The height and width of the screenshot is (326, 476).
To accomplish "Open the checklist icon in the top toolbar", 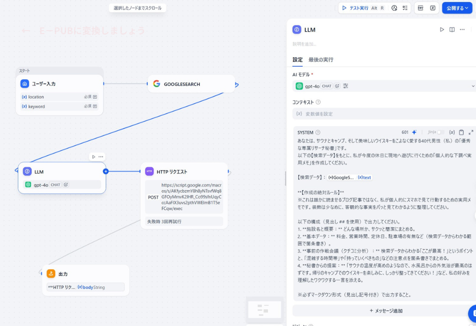I will (x=406, y=8).
